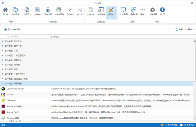Select the Adobe InDesign row icon

pos(3,106)
